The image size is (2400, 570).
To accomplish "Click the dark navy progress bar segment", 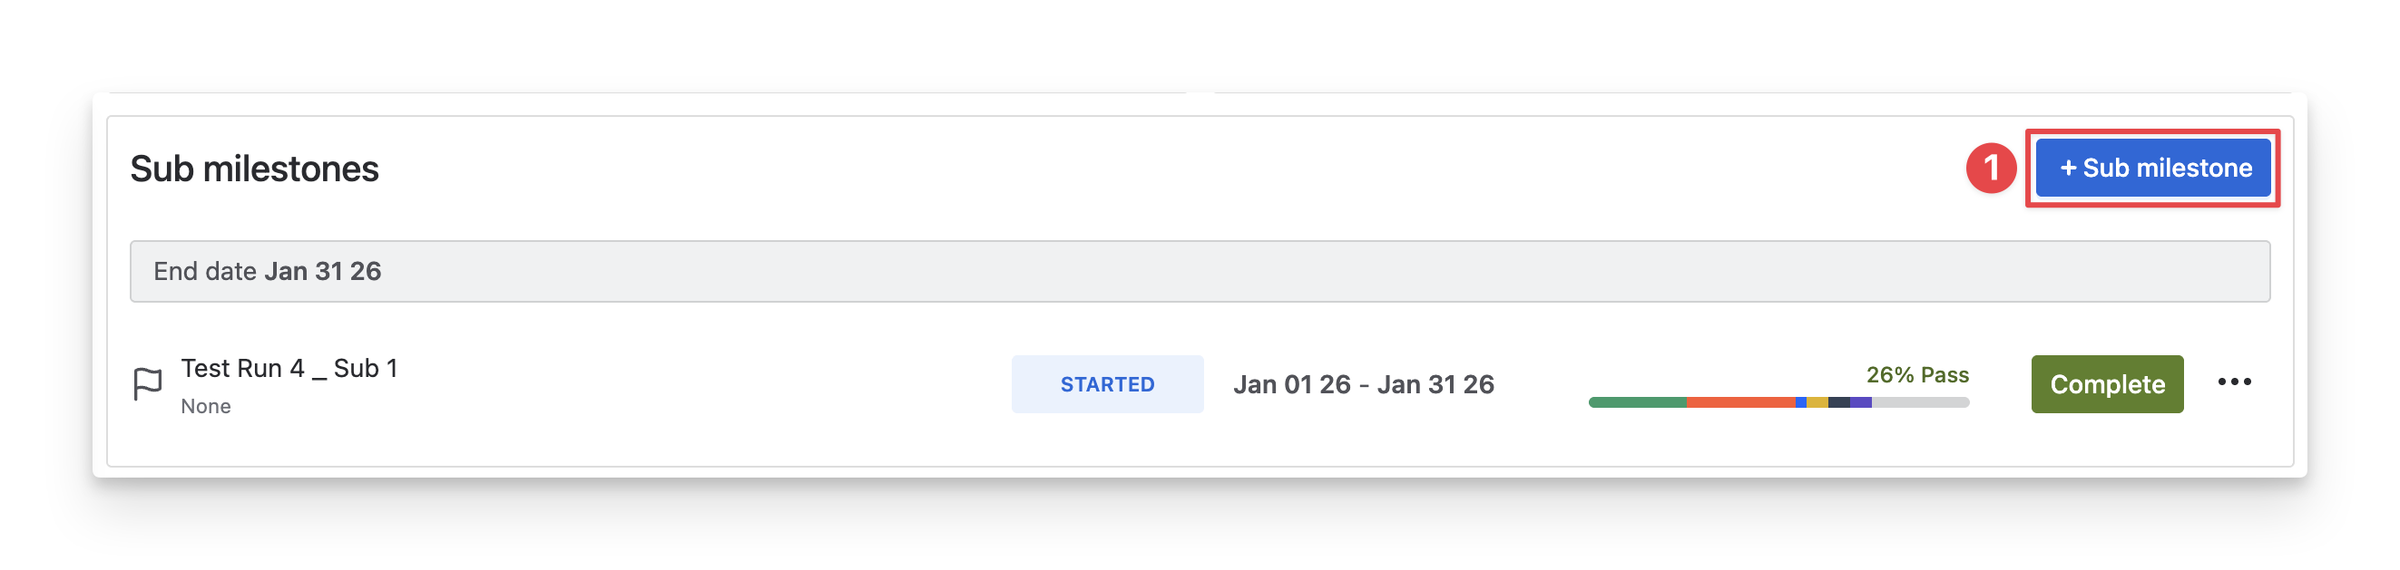I will [x=1838, y=402].
